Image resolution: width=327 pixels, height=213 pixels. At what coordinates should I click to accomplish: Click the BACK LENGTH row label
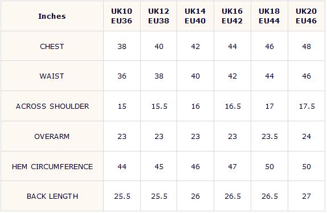[52, 196]
